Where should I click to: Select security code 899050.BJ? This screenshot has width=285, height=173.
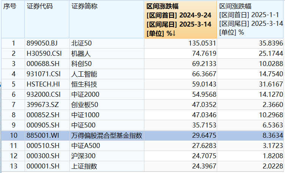42,43
